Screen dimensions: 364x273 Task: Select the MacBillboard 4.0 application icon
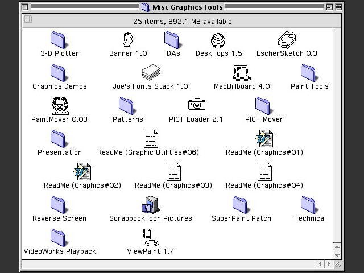click(242, 73)
